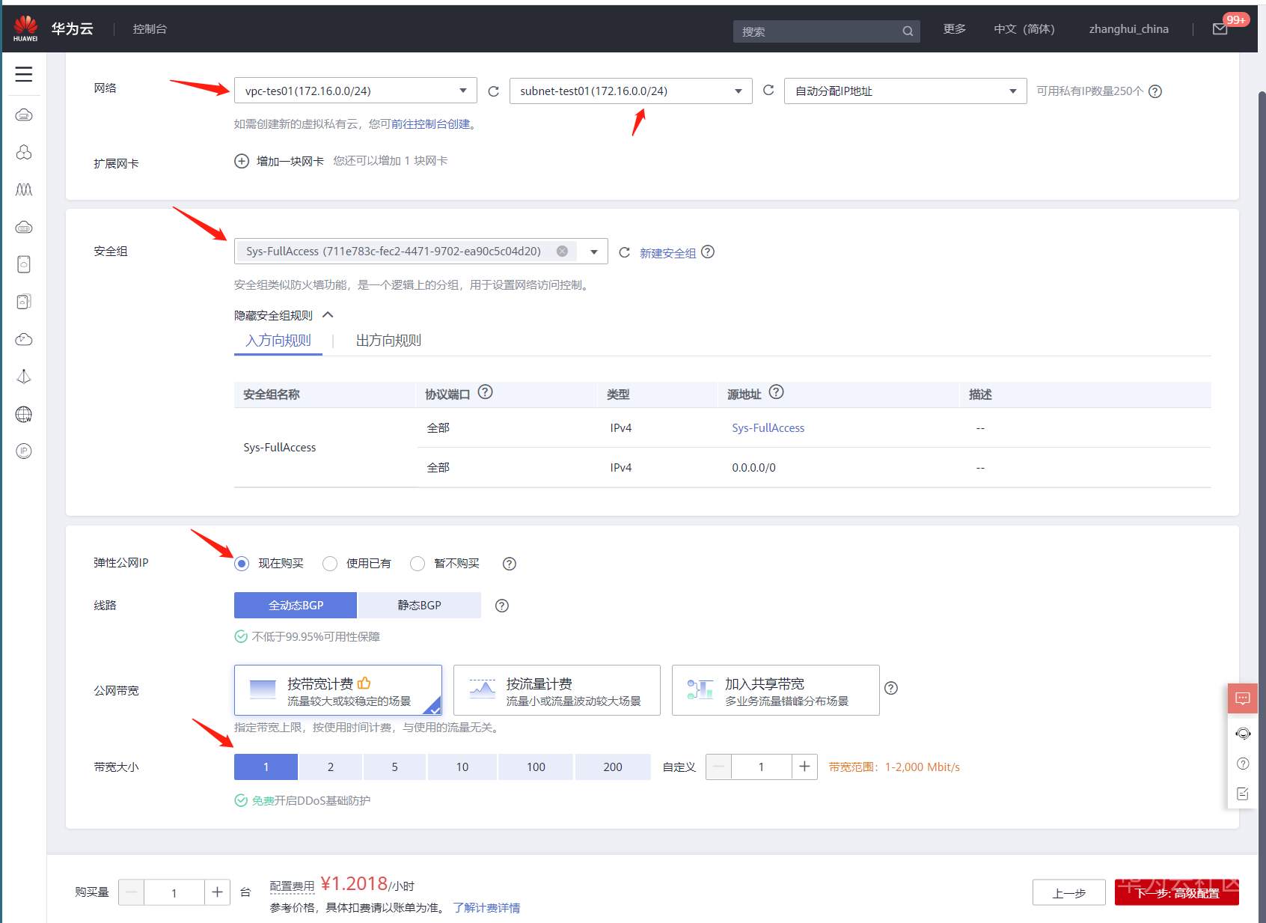This screenshot has height=923, width=1266.
Task: Click the search magnifier icon
Action: click(908, 31)
